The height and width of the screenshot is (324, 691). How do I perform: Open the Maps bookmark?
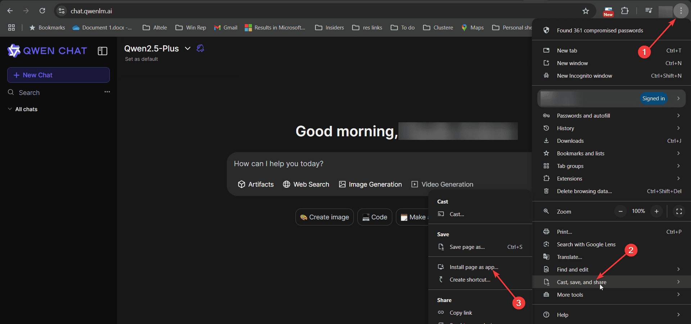(x=473, y=28)
